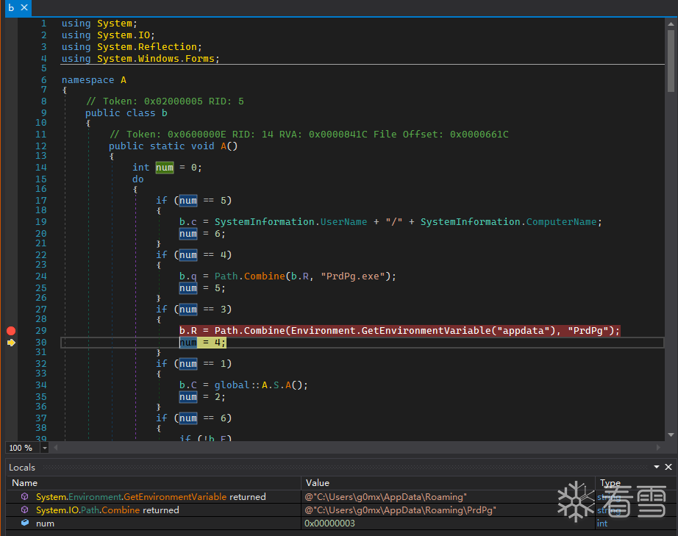Viewport: 678px width, 536px height.
Task: Click line number 17 in the gutter
Action: 40,201
